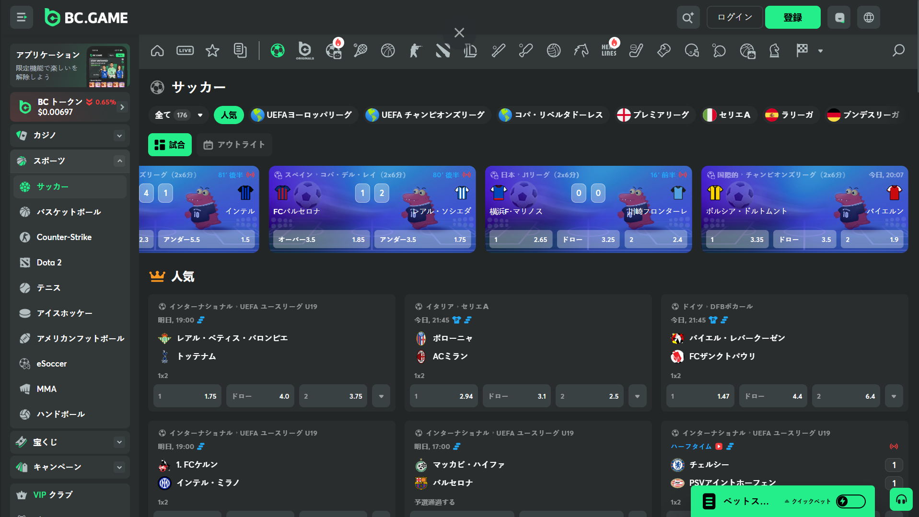
Task: Select the League of Legends icon
Action: pyautogui.click(x=470, y=50)
